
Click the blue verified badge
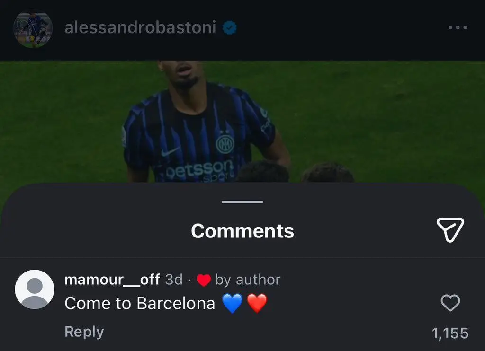pyautogui.click(x=230, y=28)
